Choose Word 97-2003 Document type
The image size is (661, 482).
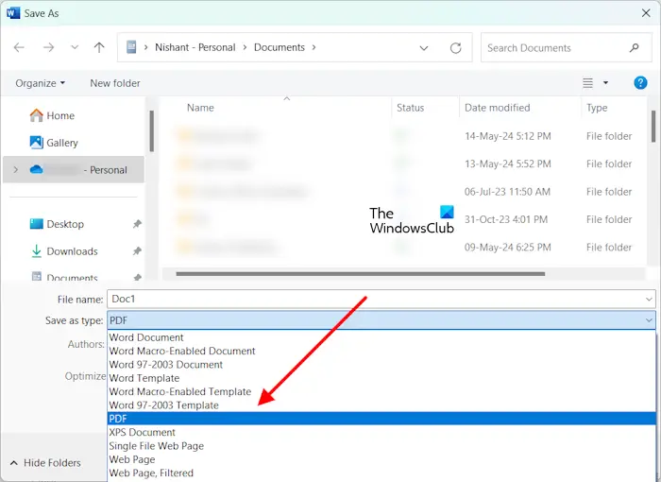pos(381,365)
